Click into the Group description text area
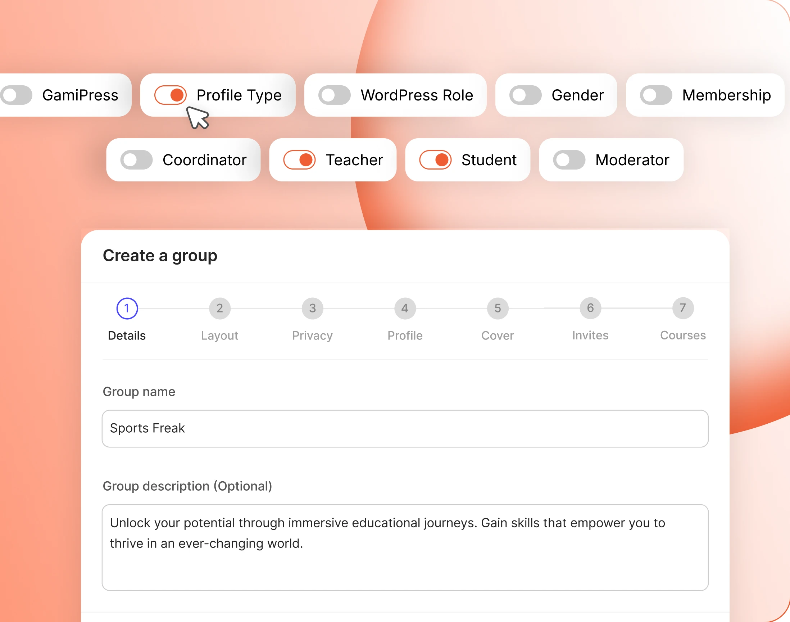Viewport: 790px width, 622px height. 405,547
